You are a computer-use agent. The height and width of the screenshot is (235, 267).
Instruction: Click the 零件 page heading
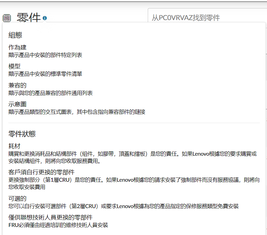[29, 17]
